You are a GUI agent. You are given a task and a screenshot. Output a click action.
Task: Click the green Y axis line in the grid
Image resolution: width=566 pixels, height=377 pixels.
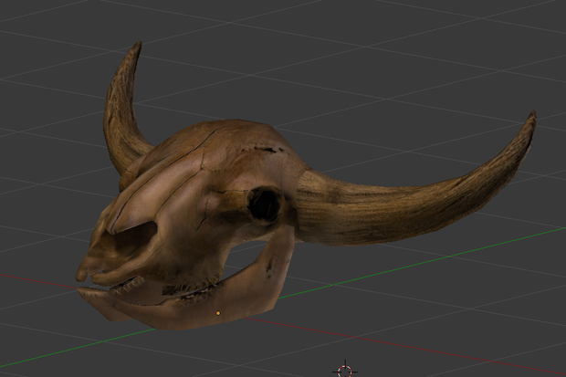(x=433, y=258)
